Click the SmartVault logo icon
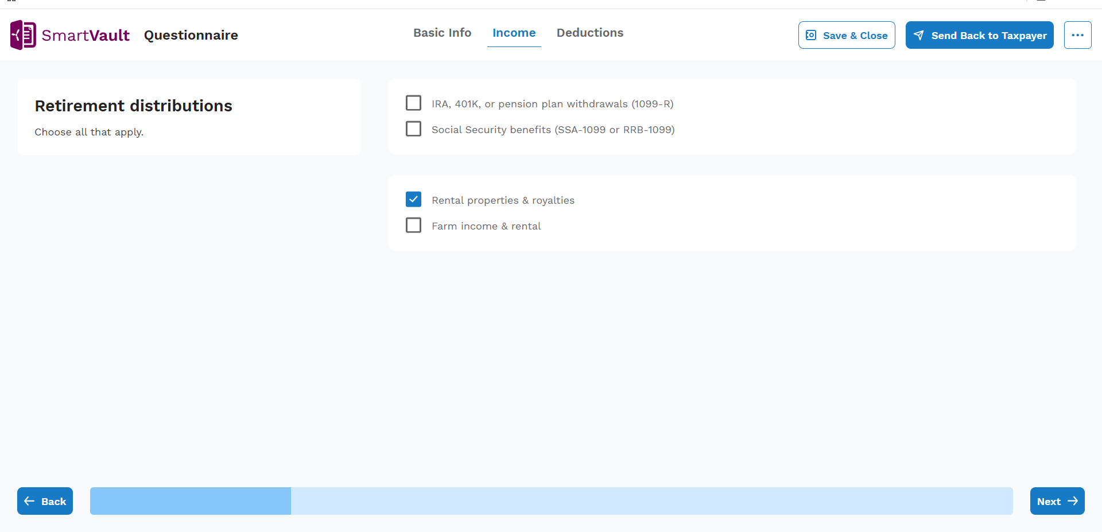Screen dimensions: 1102x532 coord(23,35)
